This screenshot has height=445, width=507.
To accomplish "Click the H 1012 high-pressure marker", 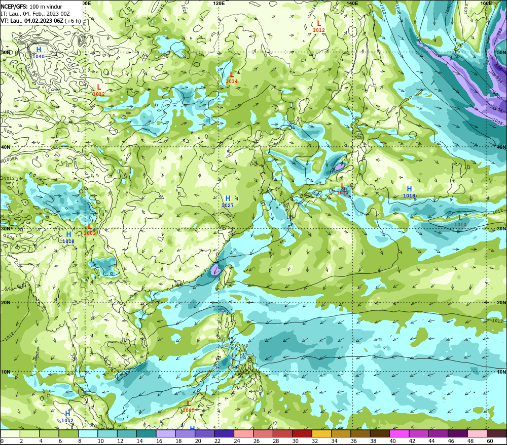I will coord(67,417).
